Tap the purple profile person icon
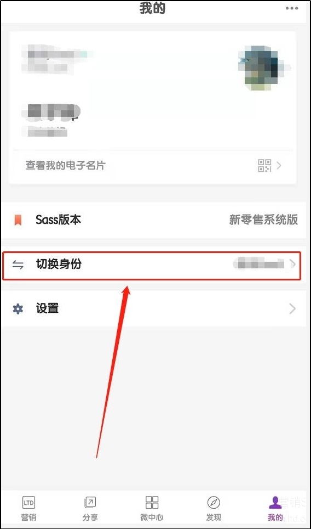 point(275,502)
